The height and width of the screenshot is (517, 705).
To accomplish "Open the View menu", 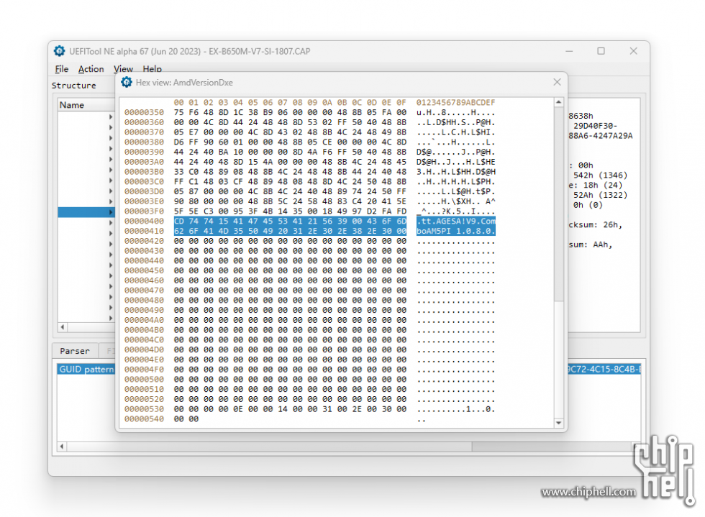I will [123, 69].
